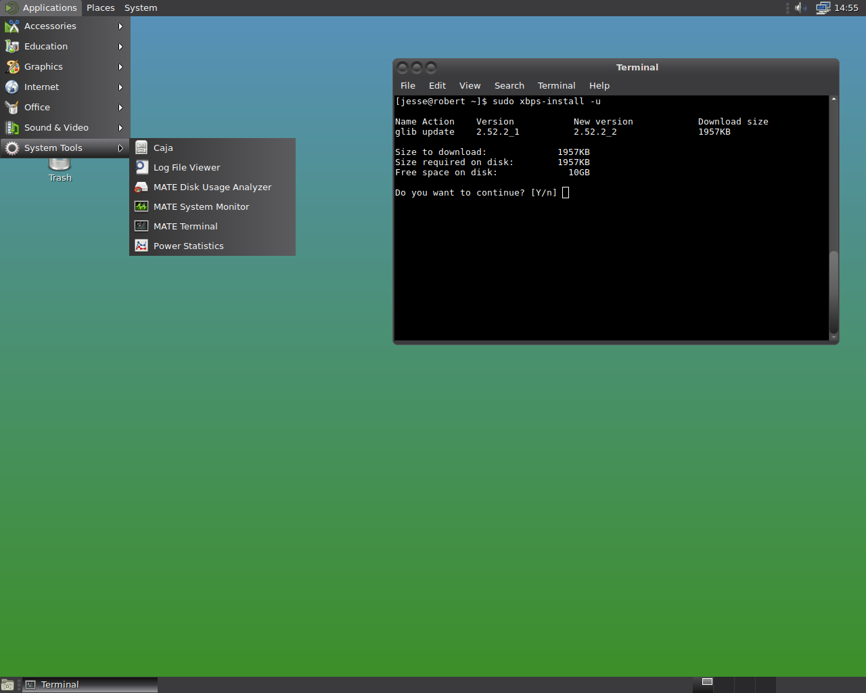Click the Education category icon
Viewport: 866px width, 693px height.
(12, 46)
